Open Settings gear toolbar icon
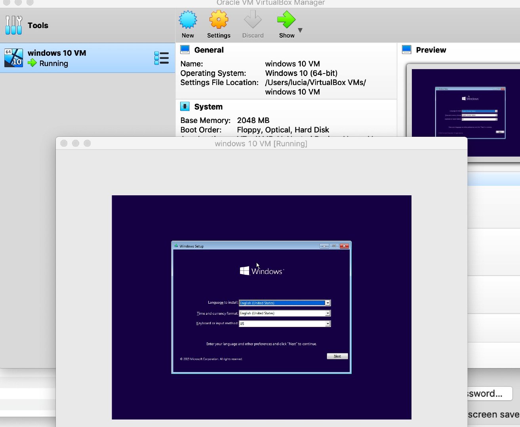This screenshot has width=520, height=427. pos(219,20)
